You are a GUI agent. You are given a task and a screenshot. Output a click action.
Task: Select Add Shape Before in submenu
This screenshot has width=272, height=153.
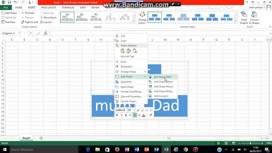pyautogui.click(x=163, y=82)
